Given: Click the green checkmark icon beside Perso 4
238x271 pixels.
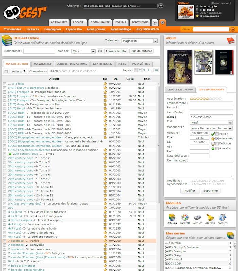Looking at the screenshot, I should (x=213, y=134).
